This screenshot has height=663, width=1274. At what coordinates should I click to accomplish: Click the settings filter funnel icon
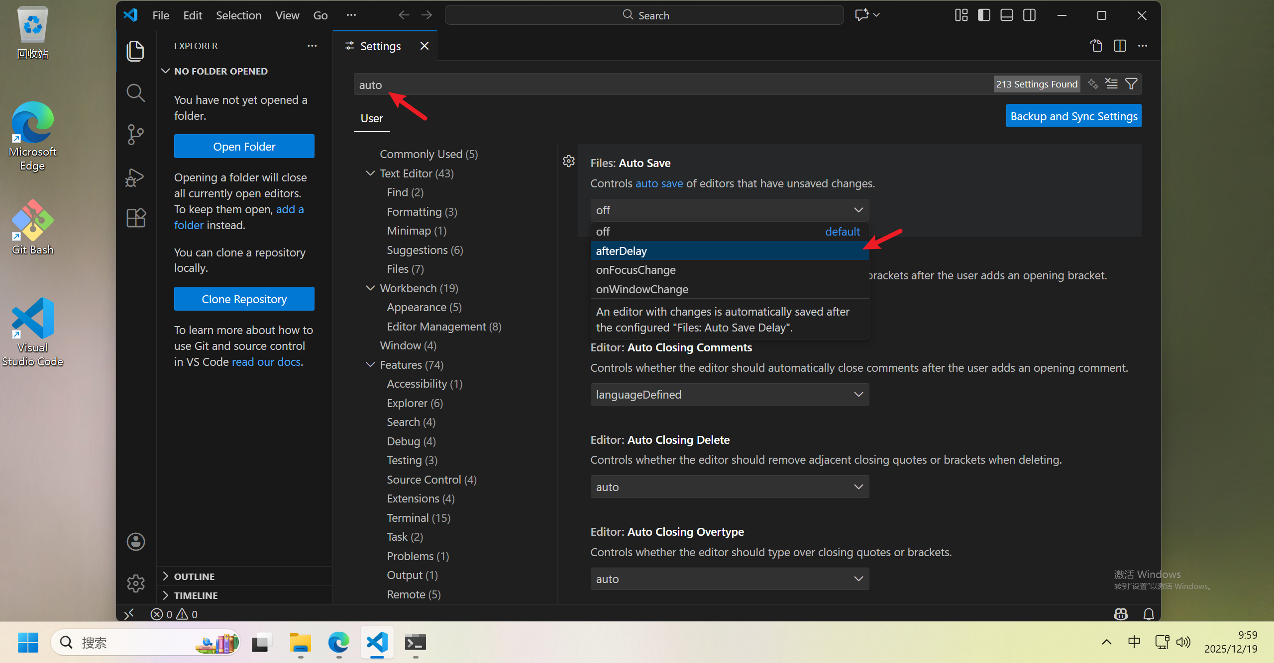point(1131,84)
